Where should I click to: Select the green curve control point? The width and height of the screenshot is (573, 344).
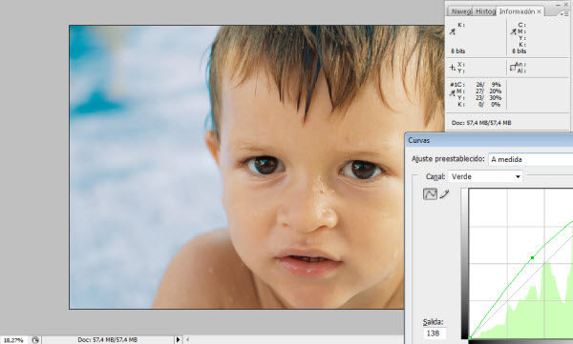[x=533, y=258]
